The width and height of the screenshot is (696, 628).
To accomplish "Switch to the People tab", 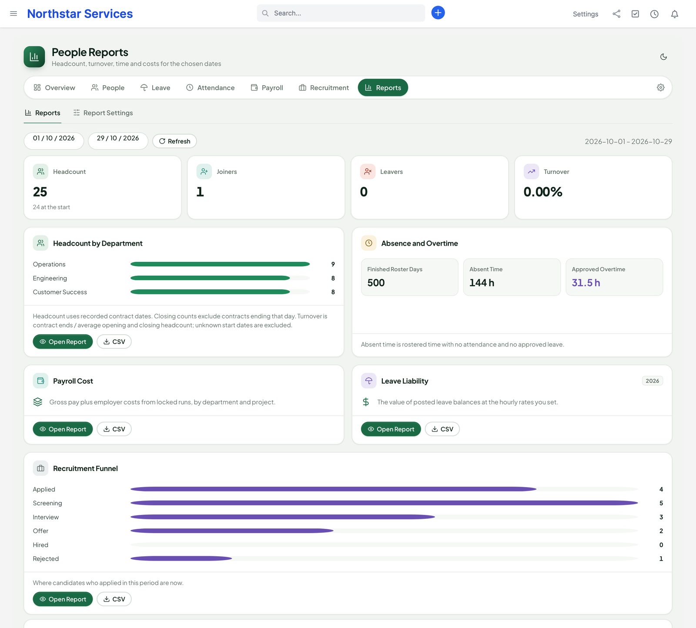I will click(x=107, y=87).
